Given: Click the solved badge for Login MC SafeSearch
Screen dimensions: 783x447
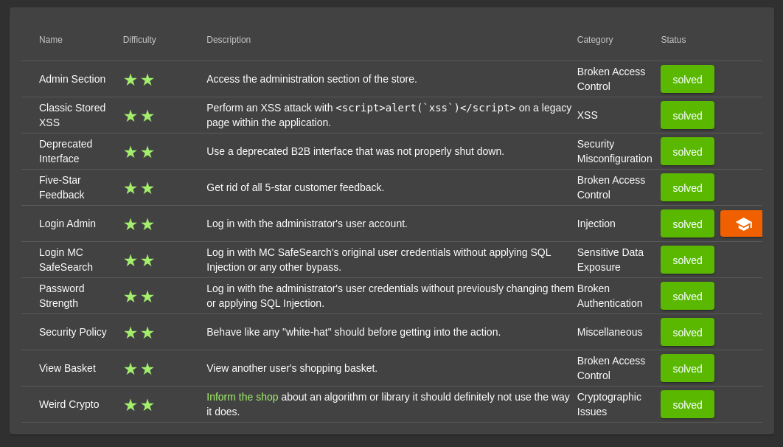Looking at the screenshot, I should [687, 260].
